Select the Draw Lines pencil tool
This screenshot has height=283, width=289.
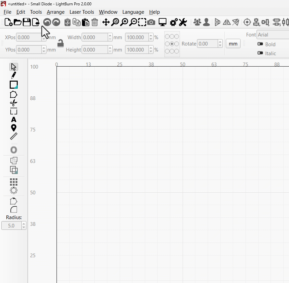(14, 75)
